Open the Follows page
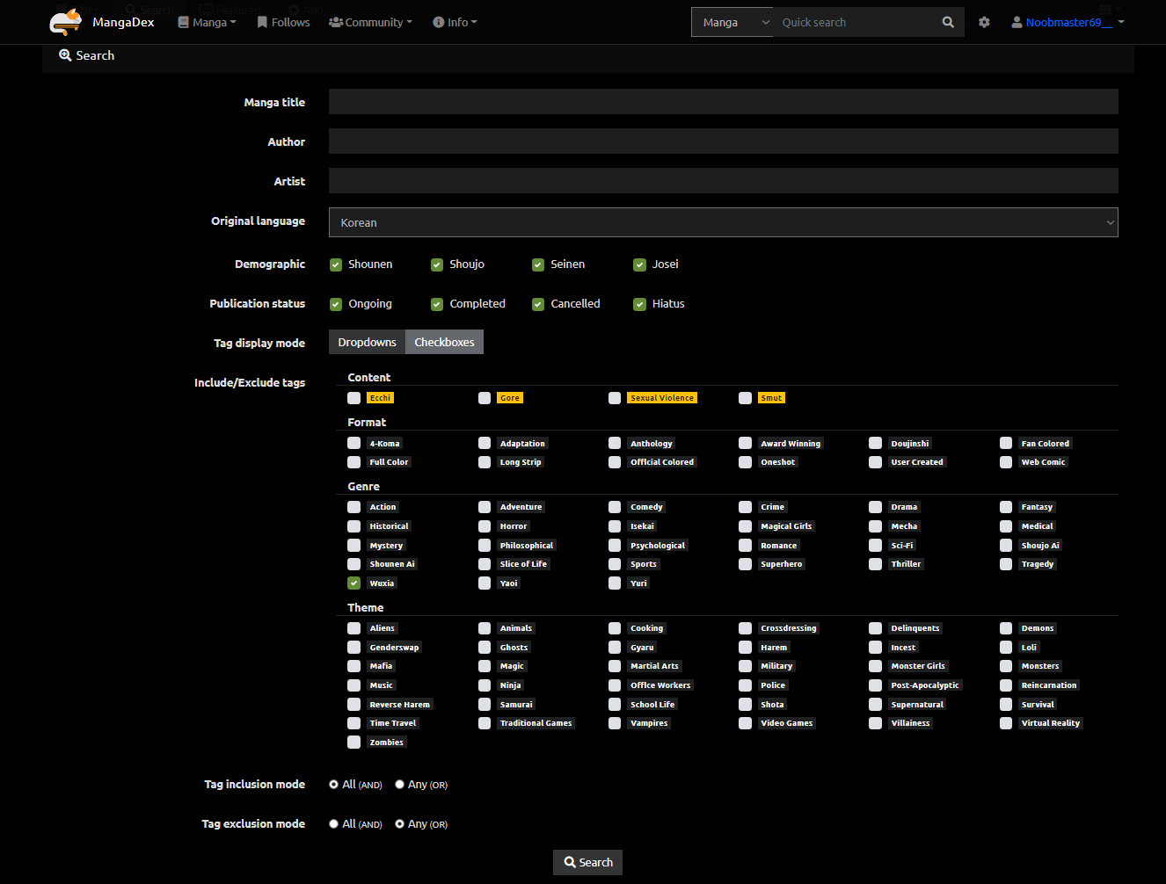 pos(283,22)
